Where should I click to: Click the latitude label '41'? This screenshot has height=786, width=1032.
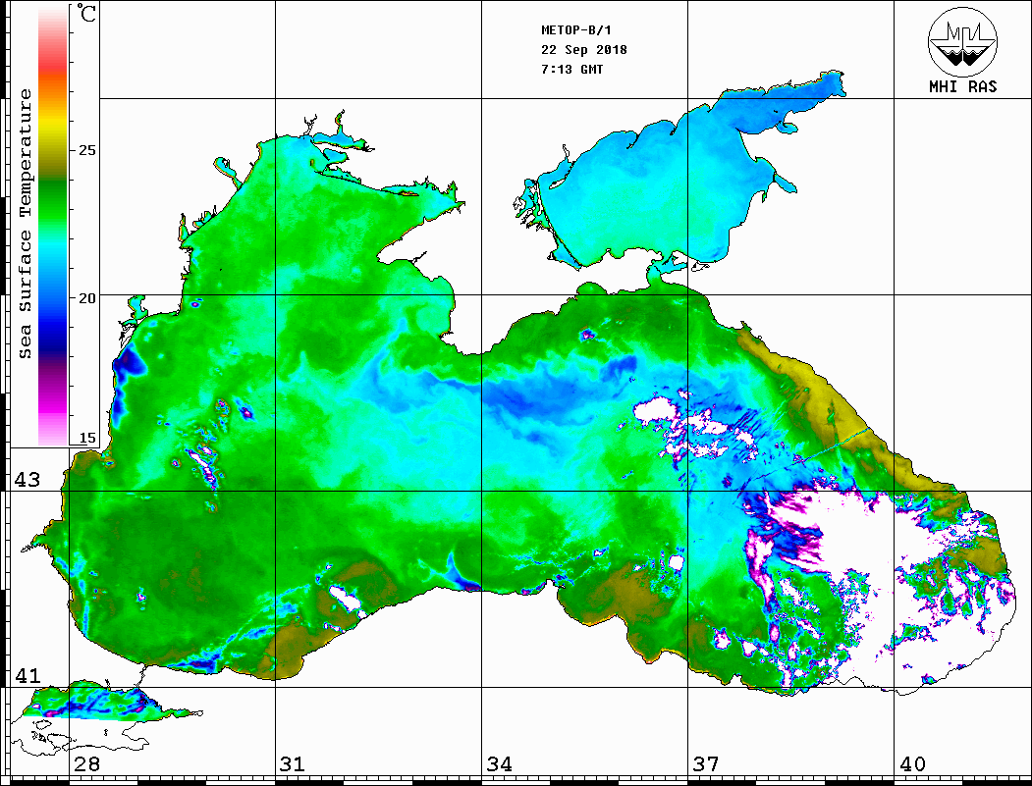click(x=27, y=675)
